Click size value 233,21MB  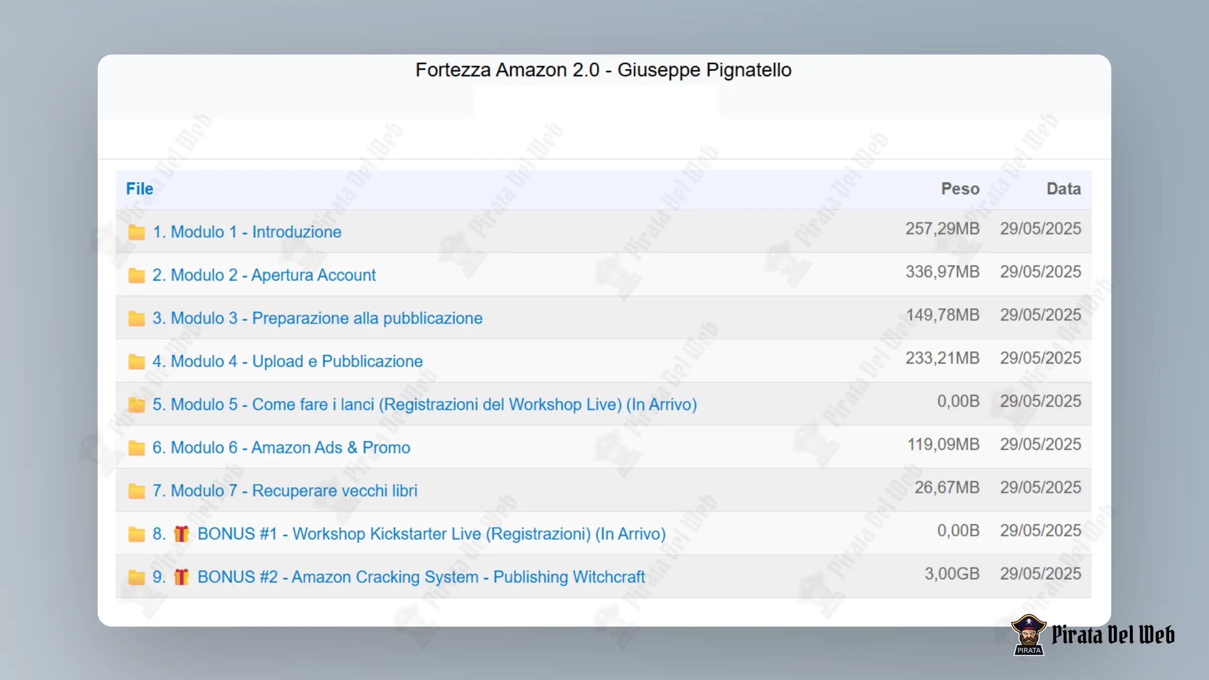click(943, 358)
